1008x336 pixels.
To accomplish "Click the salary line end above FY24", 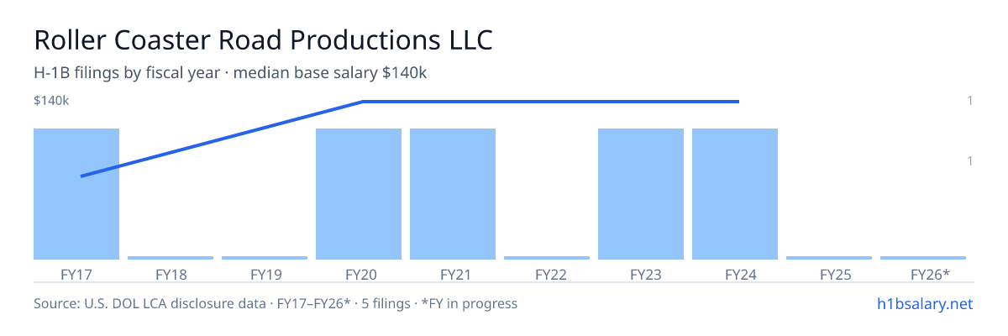I will (738, 102).
